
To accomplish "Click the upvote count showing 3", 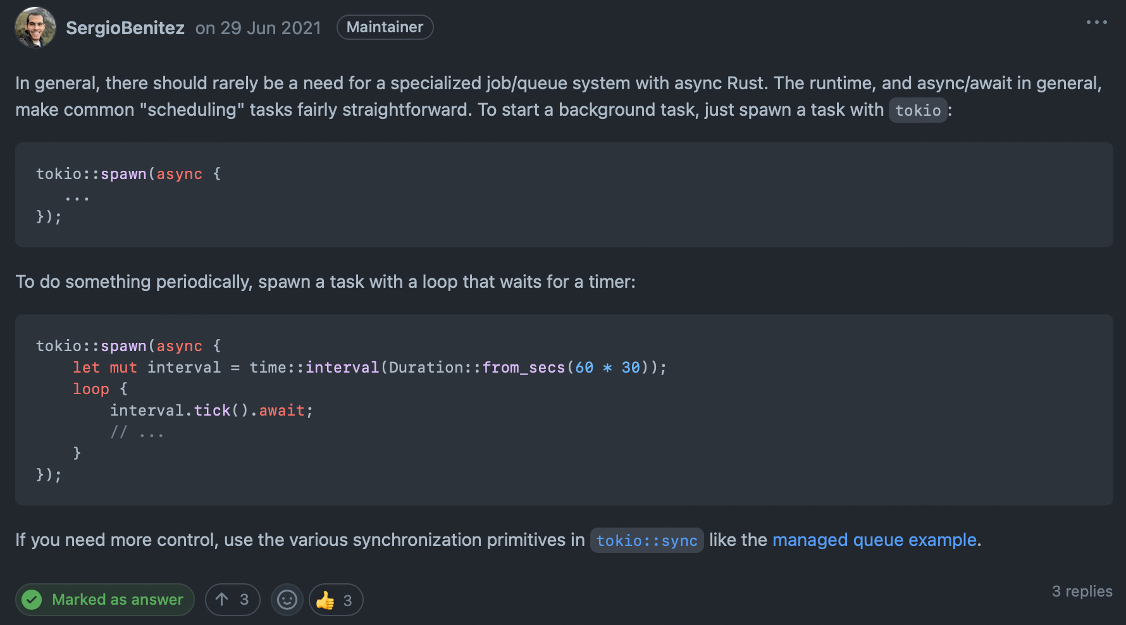I will pyautogui.click(x=243, y=599).
